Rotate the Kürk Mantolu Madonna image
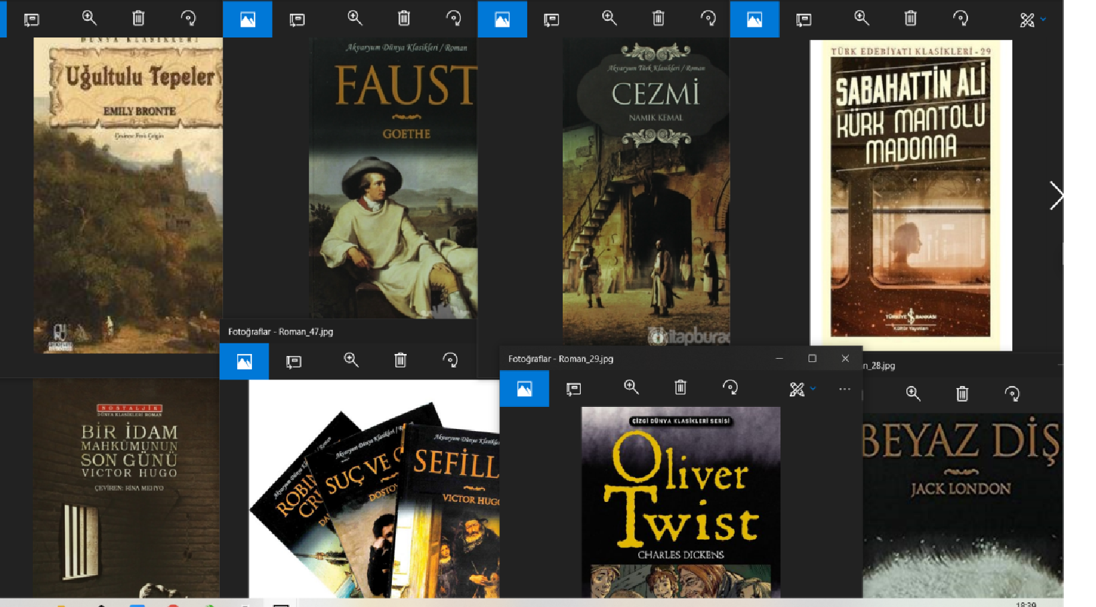The width and height of the screenshot is (1096, 607). click(961, 18)
